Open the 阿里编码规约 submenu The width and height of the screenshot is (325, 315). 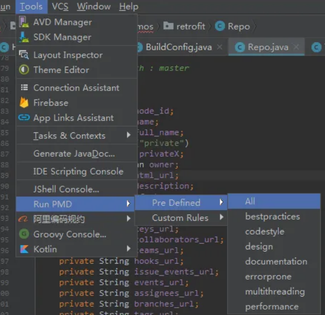point(76,219)
